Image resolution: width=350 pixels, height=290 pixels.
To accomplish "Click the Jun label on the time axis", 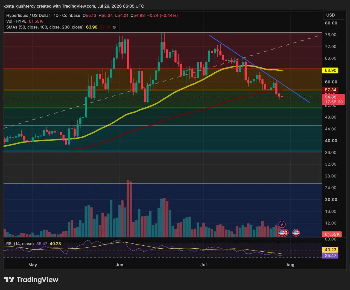I will 119,265.
